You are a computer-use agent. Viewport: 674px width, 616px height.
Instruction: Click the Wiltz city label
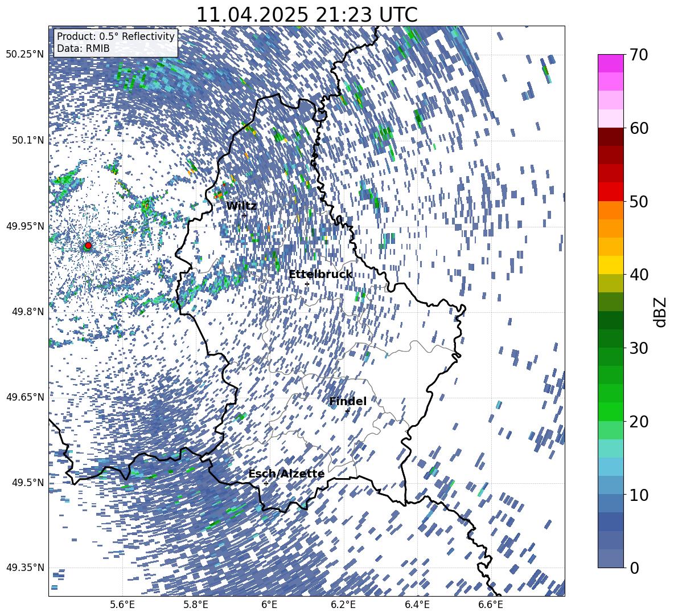(x=241, y=206)
